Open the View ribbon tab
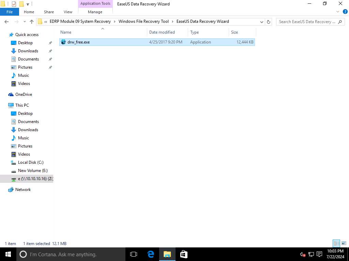This screenshot has width=349, height=261. [x=68, y=12]
